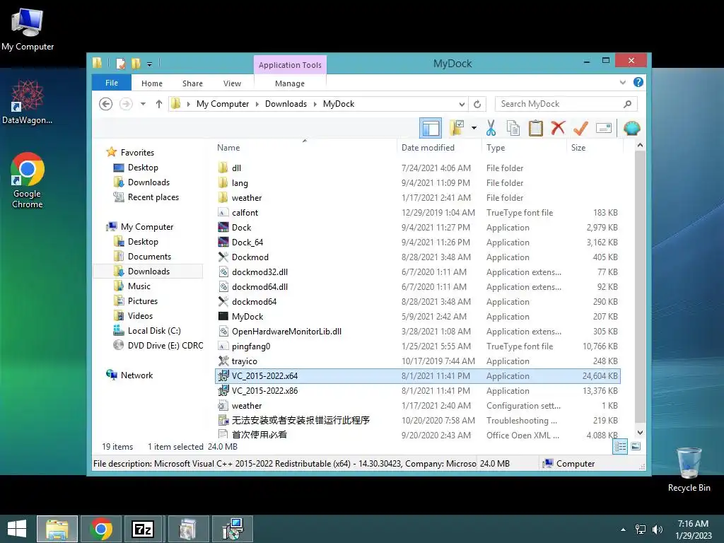
Task: Email the selected file via envelope icon
Action: [604, 128]
